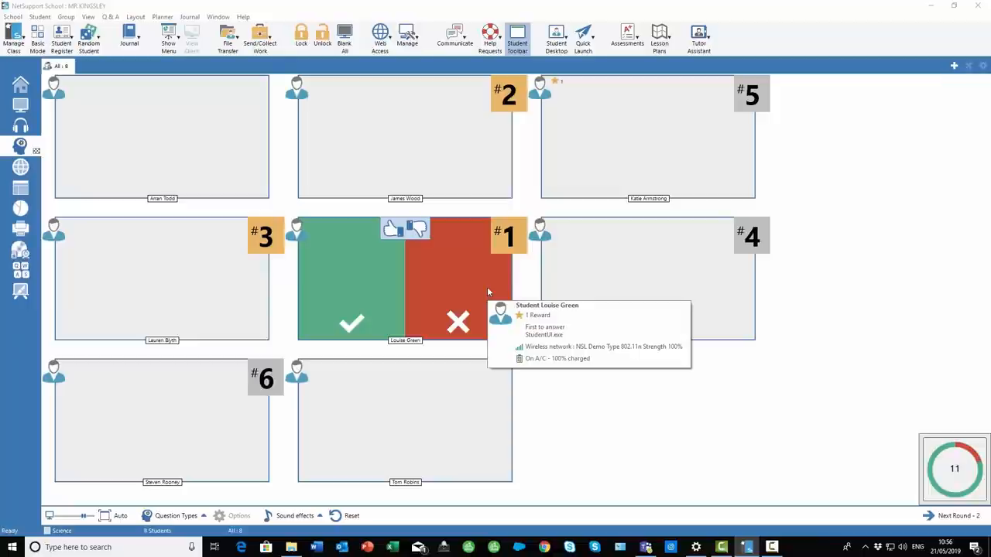
Task: Open the Assessments dropdown in toolbar
Action: tap(627, 36)
